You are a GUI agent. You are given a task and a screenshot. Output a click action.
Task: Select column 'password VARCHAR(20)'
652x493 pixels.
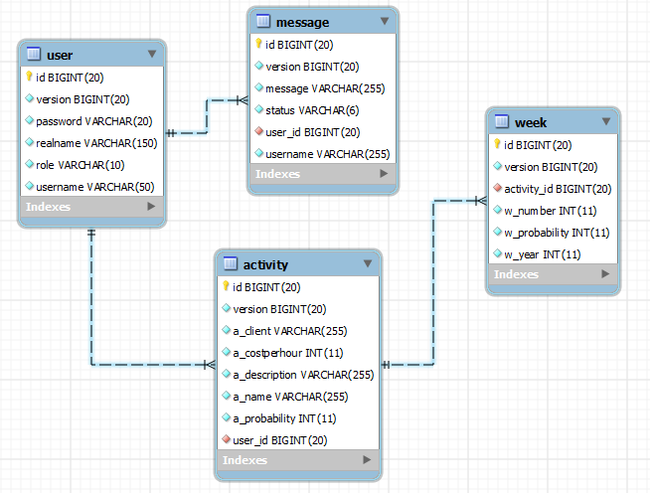click(94, 121)
